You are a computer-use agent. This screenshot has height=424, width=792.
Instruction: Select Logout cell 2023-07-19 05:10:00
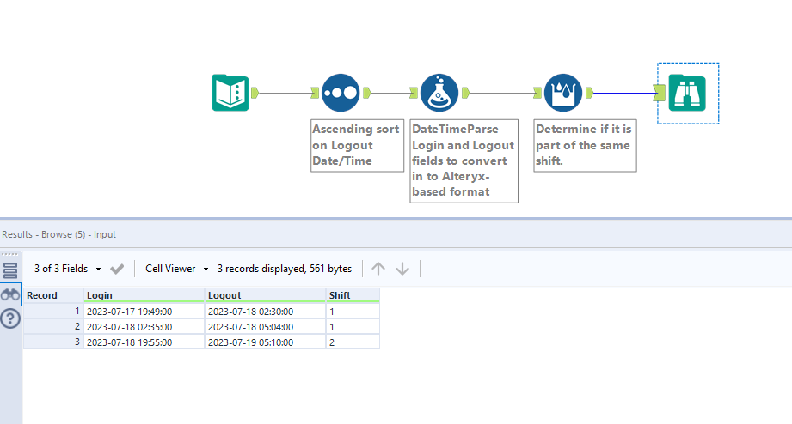tap(265, 342)
